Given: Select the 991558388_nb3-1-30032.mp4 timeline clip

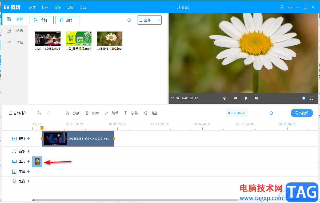Looking at the screenshot, I should 78,139.
